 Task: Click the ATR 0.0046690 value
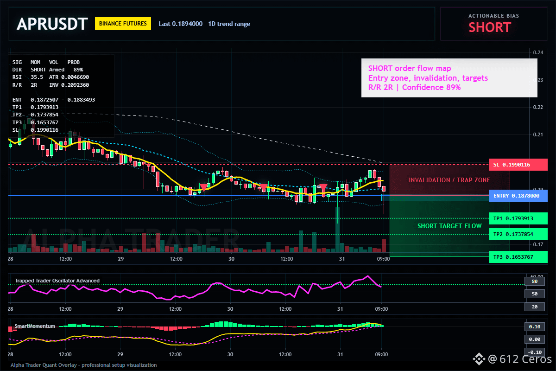[x=69, y=77]
